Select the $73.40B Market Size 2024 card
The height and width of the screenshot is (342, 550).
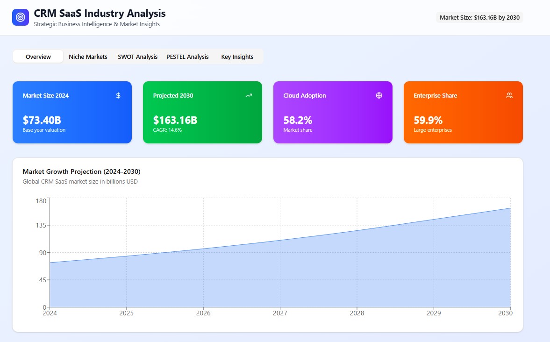[x=72, y=113]
